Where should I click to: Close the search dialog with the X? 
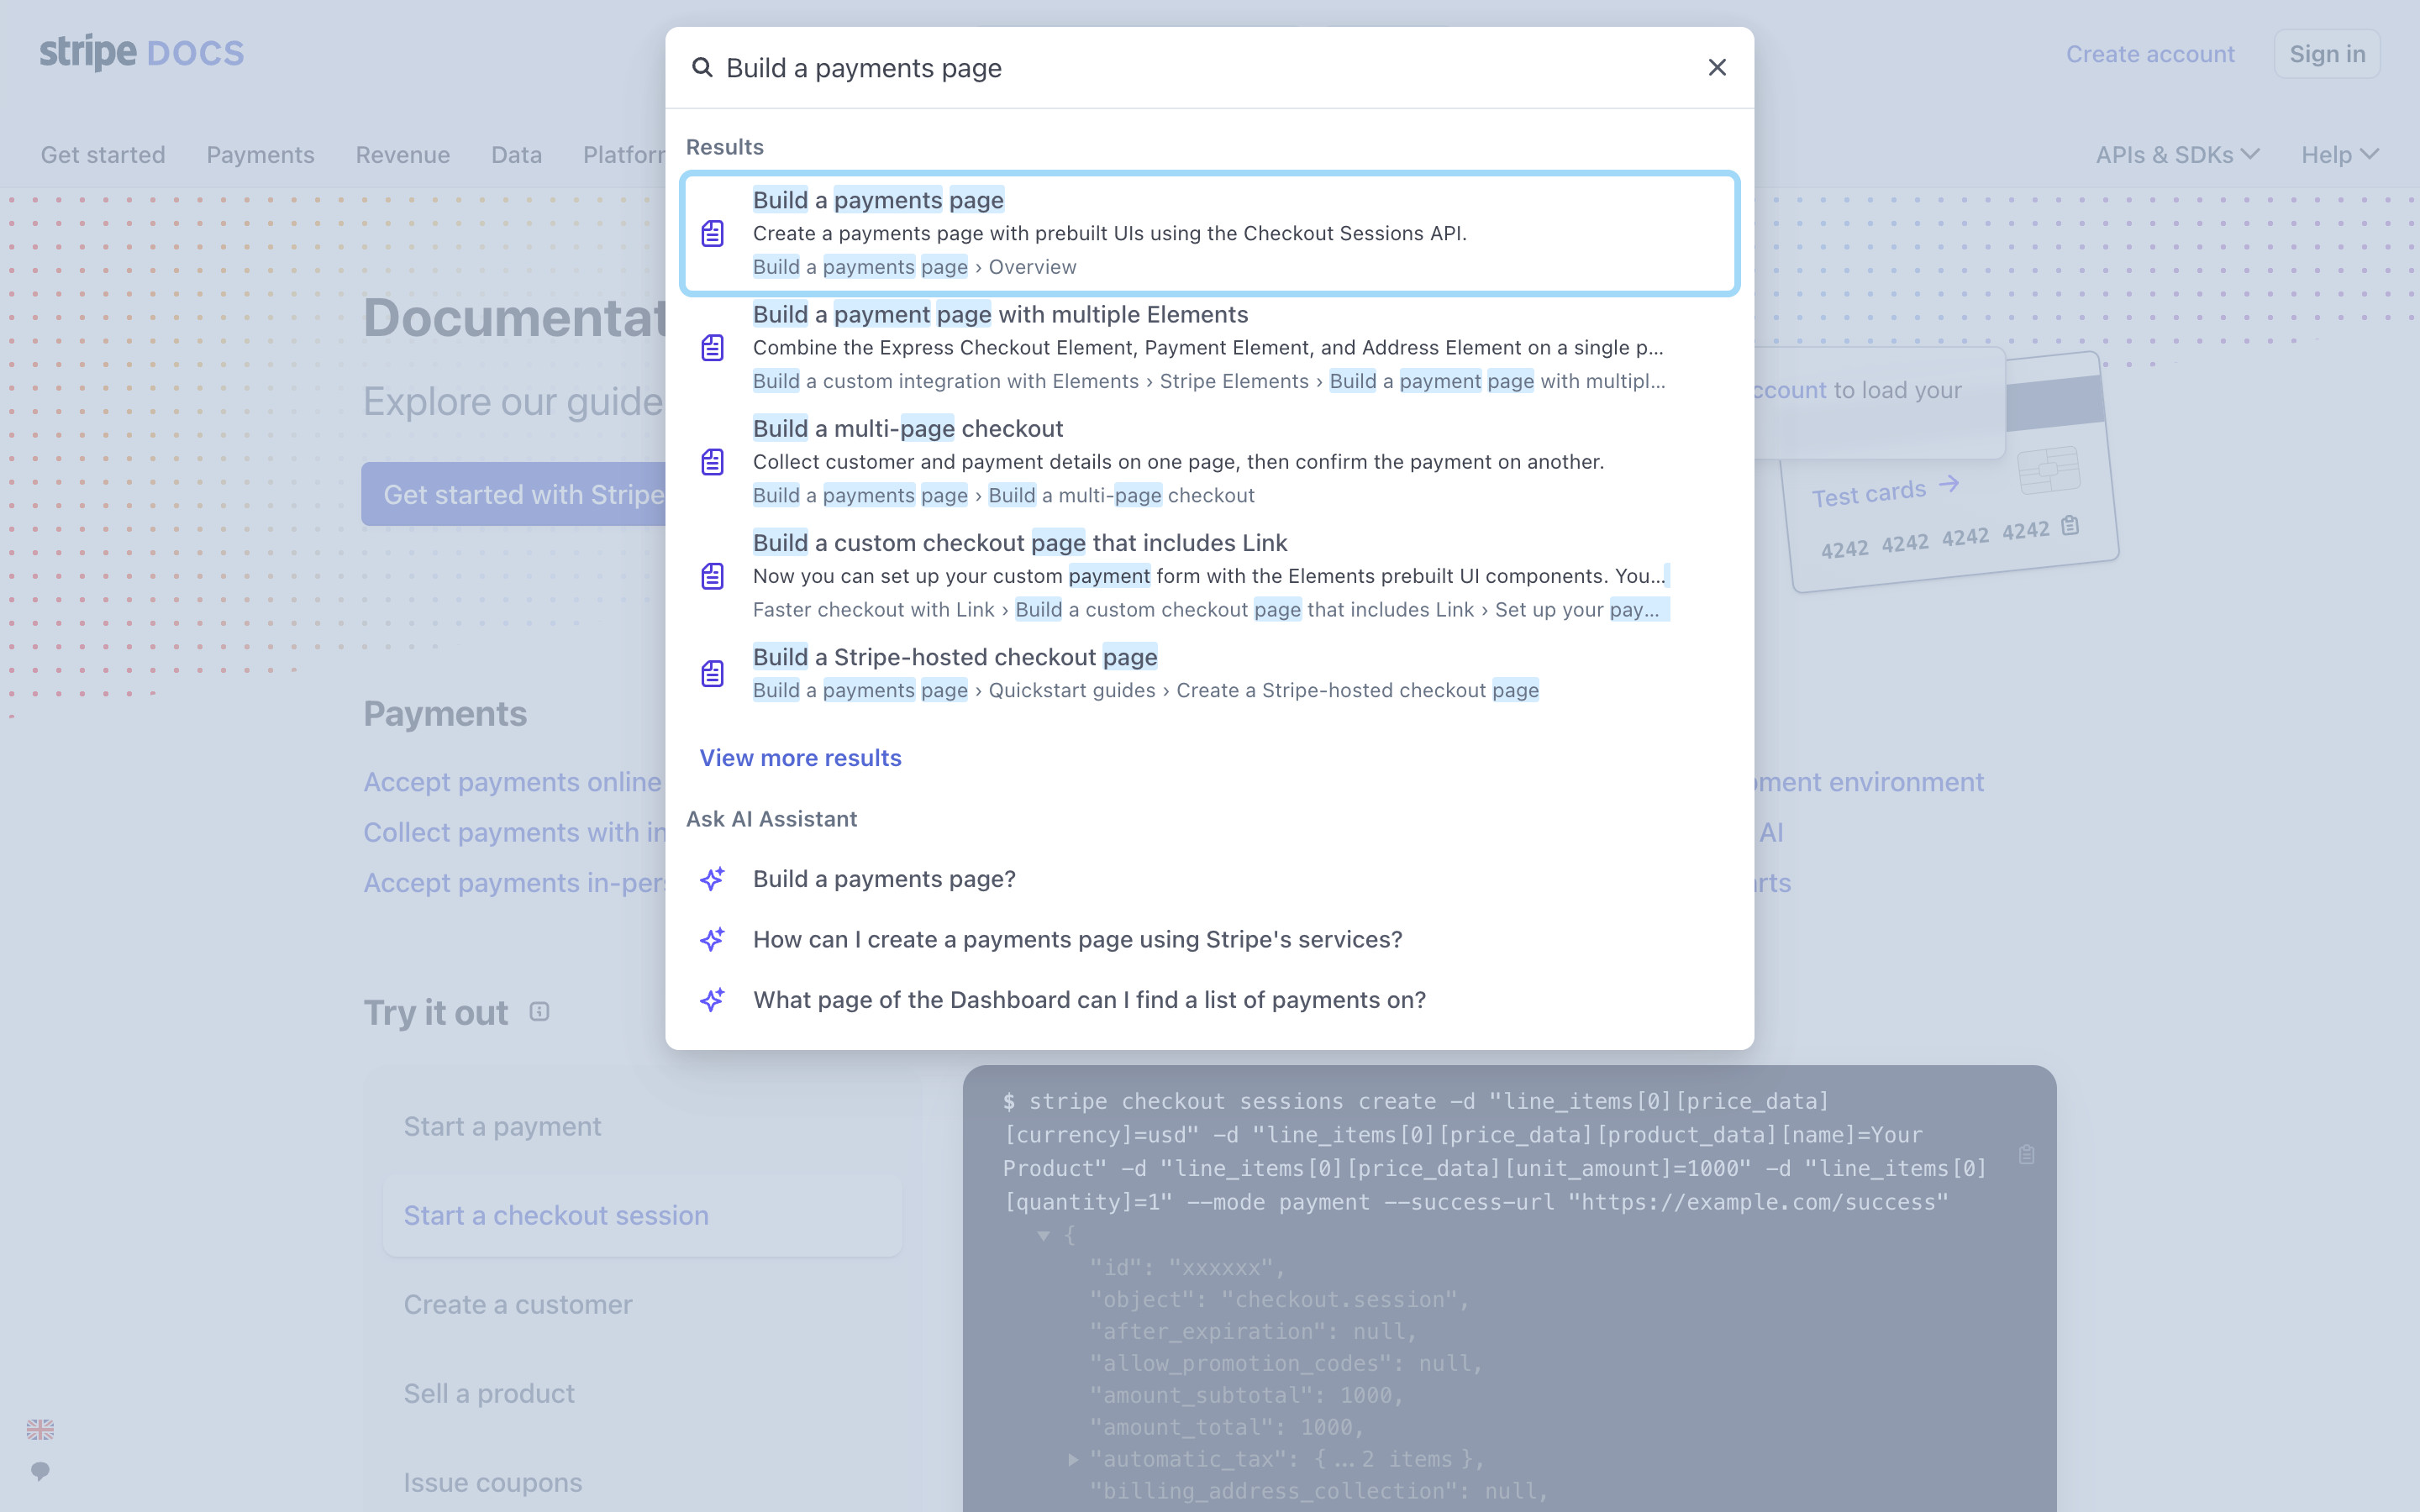[x=1717, y=67]
